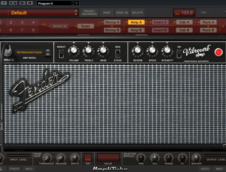
Task: Select previous preset with Default up arrow
Action: pos(76,11)
